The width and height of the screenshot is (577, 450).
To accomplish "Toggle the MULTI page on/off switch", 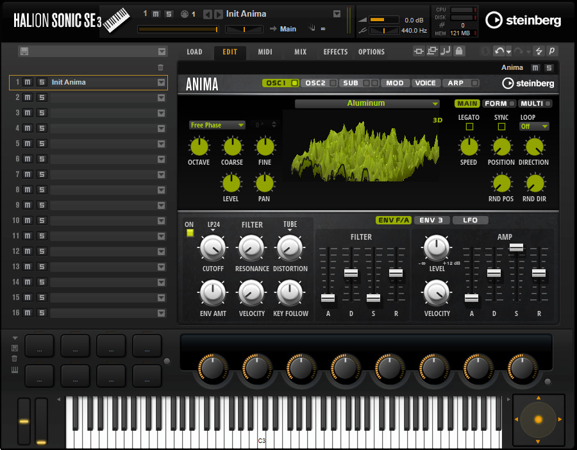I will pos(548,104).
